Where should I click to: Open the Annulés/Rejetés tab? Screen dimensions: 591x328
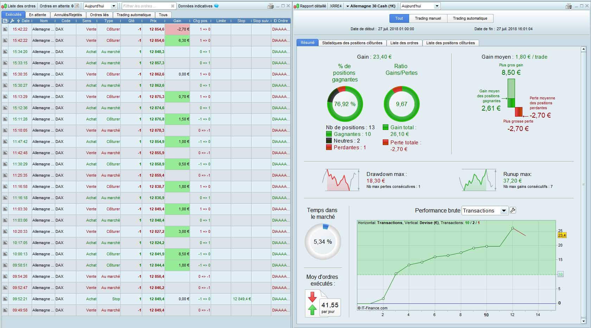pos(68,15)
